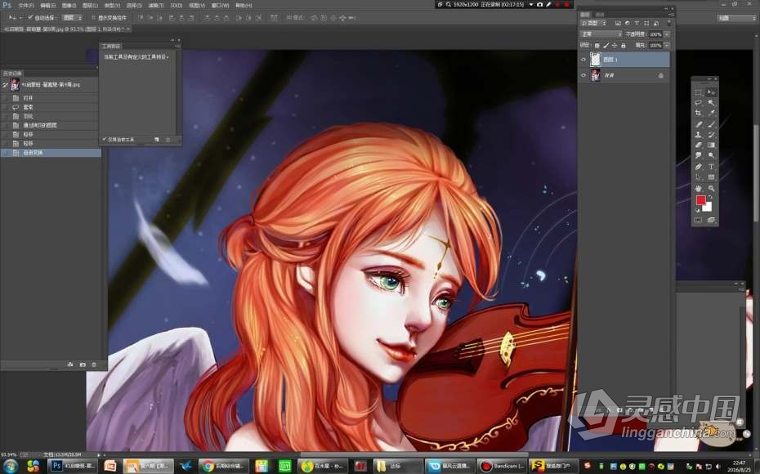Select the Lasso tool
Viewport: 760px width, 474px height.
point(698,103)
